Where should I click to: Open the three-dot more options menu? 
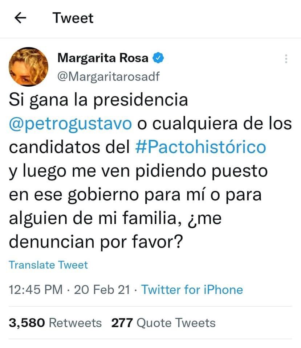[286, 59]
